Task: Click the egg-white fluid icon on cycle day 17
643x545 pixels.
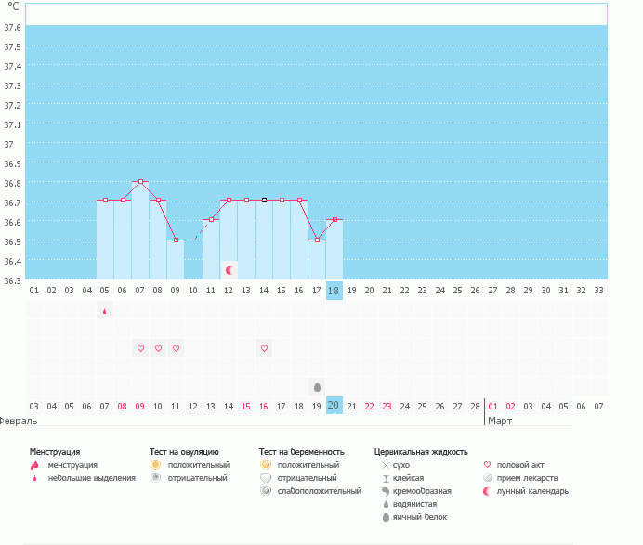Action: pos(317,386)
